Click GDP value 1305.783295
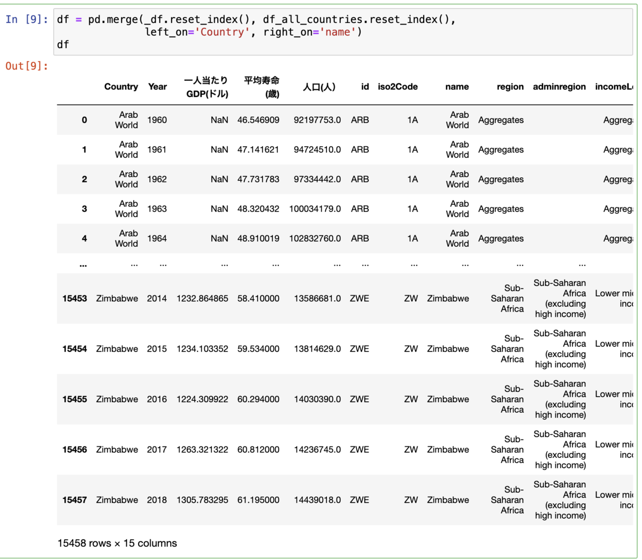This screenshot has height=560, width=642. [202, 500]
